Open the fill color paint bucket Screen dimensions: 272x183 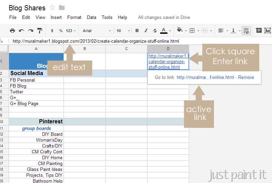(179, 30)
